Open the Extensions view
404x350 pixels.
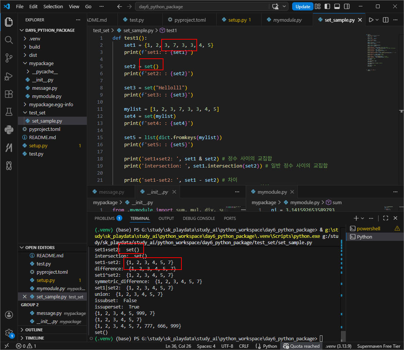click(x=9, y=94)
